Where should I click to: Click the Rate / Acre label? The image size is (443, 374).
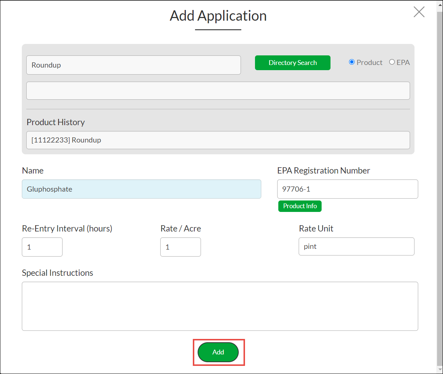coord(181,228)
